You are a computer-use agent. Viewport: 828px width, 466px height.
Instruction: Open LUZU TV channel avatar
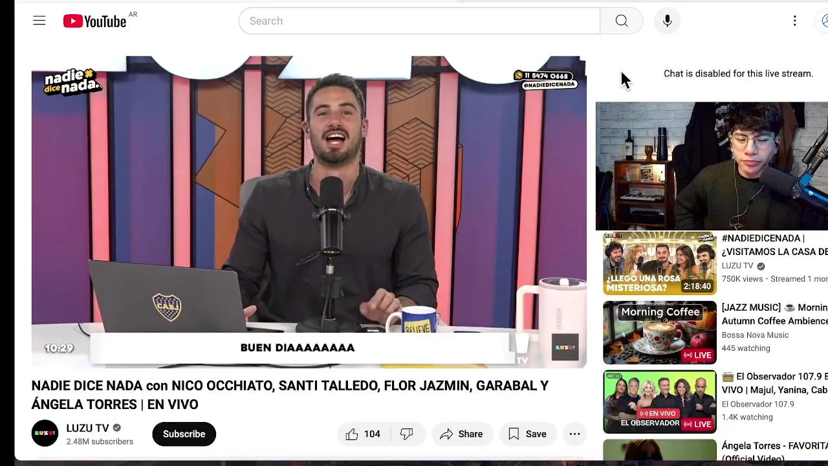(x=45, y=434)
